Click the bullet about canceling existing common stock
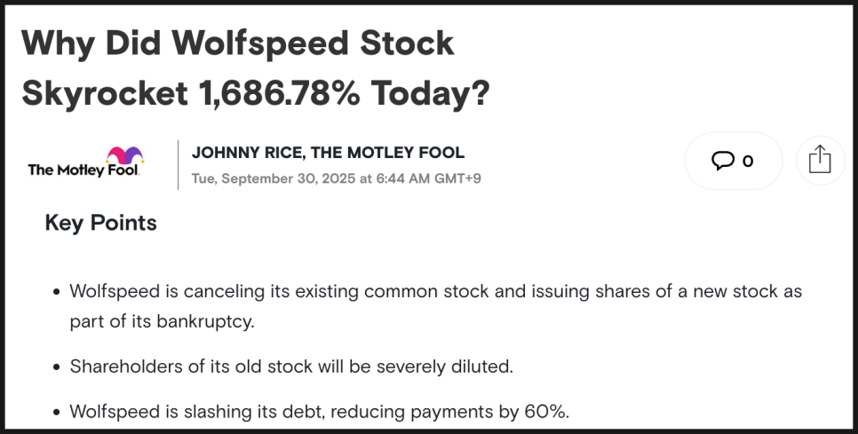This screenshot has width=858, height=434. click(435, 291)
